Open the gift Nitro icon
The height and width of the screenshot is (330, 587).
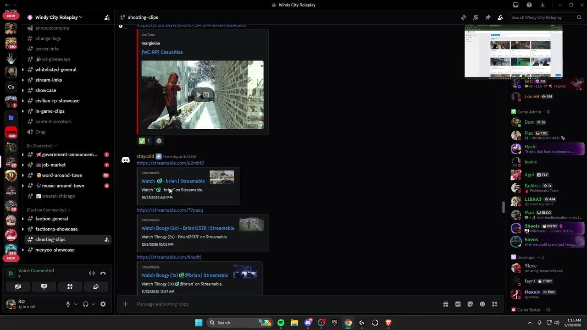point(445,304)
